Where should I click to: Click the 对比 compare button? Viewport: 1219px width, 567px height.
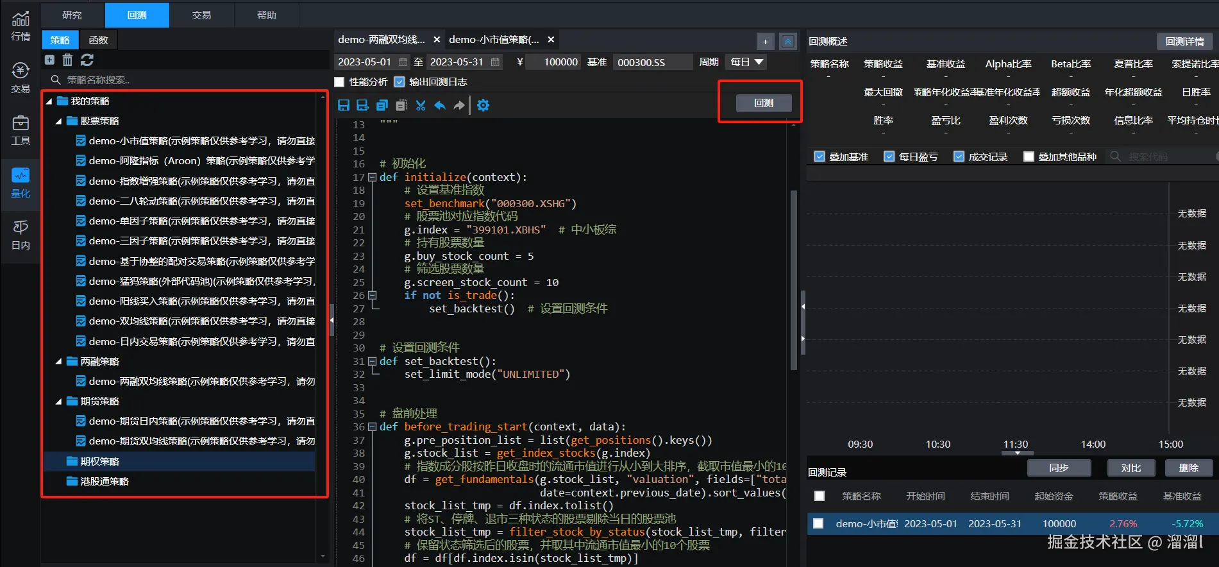point(1131,468)
